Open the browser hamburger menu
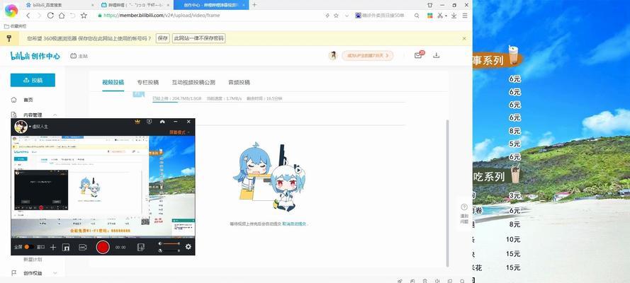 click(x=465, y=16)
